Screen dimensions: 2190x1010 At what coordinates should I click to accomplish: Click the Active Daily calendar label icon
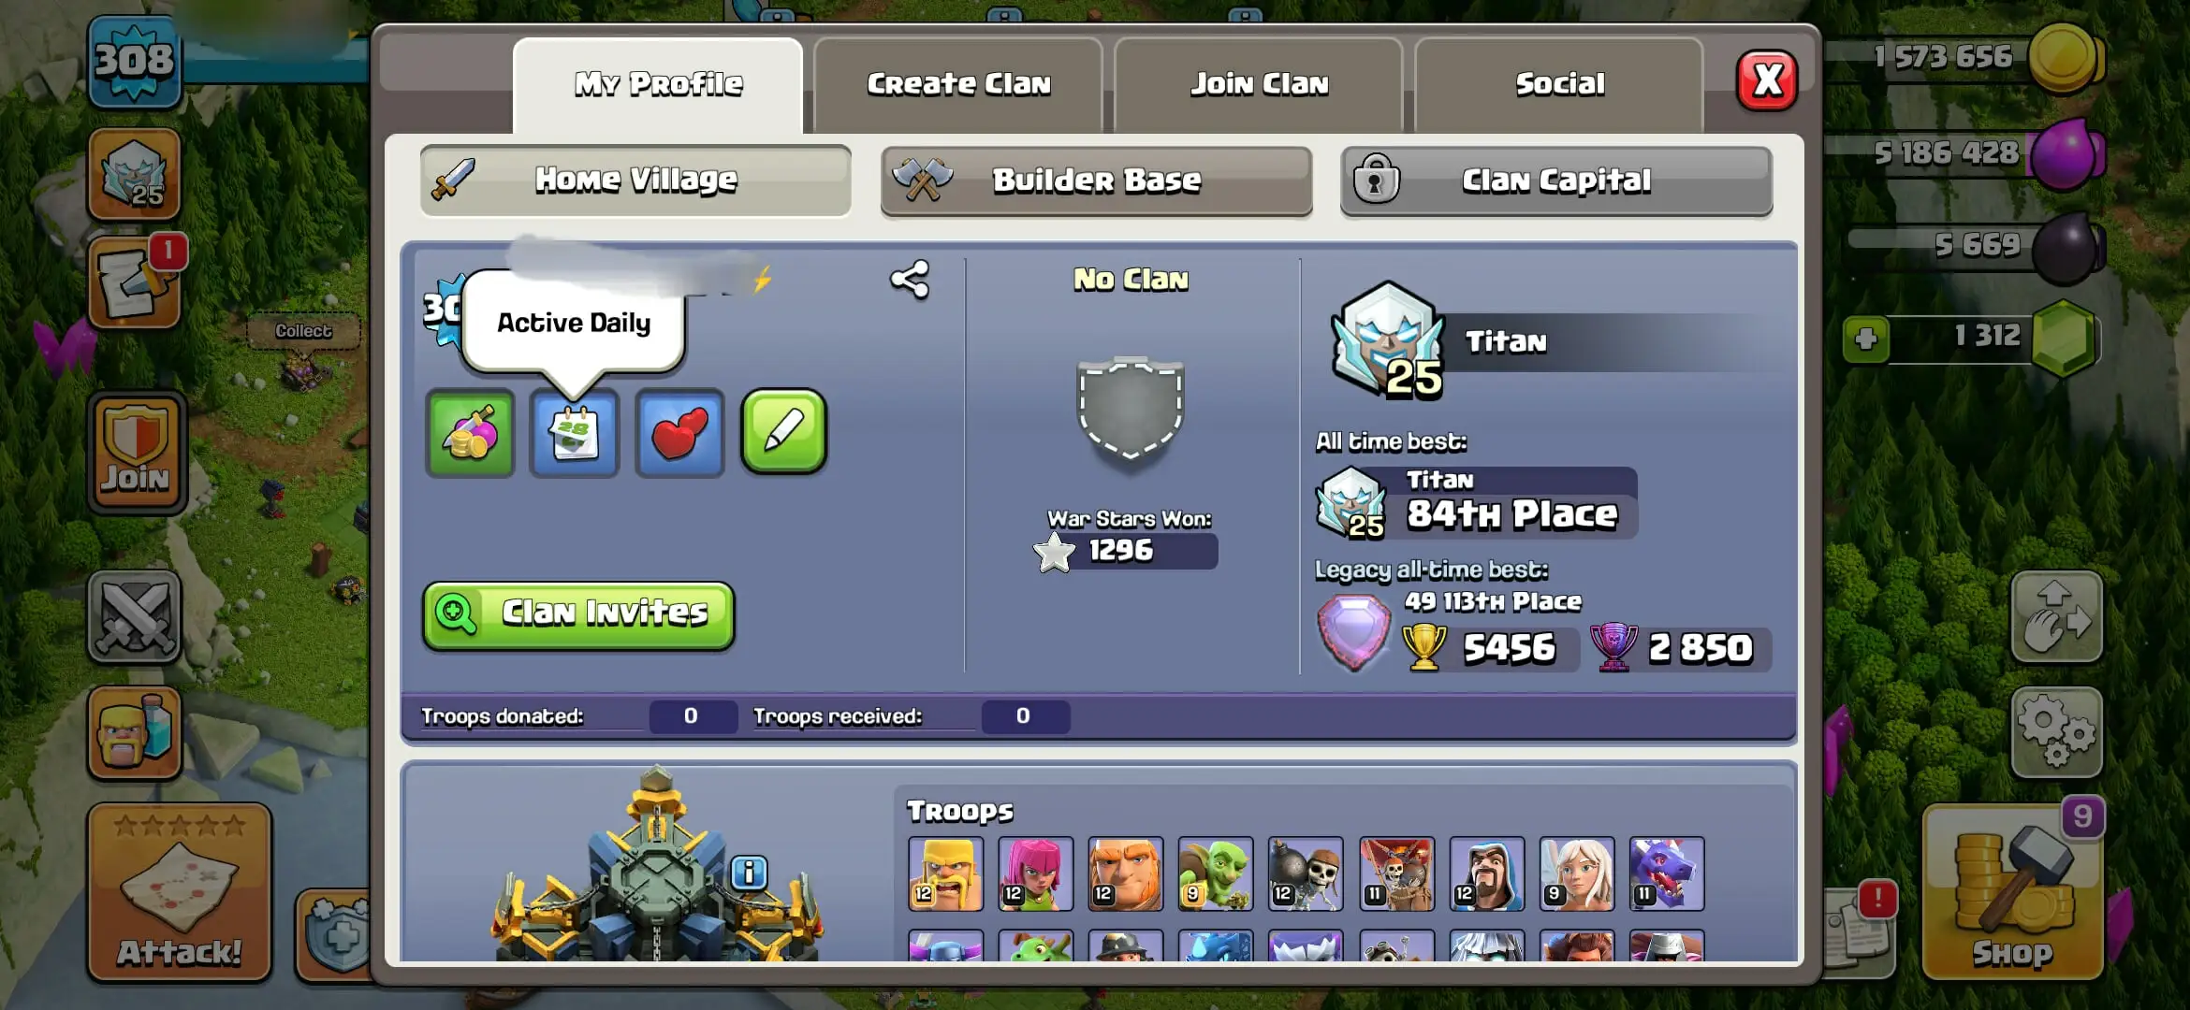(x=575, y=433)
